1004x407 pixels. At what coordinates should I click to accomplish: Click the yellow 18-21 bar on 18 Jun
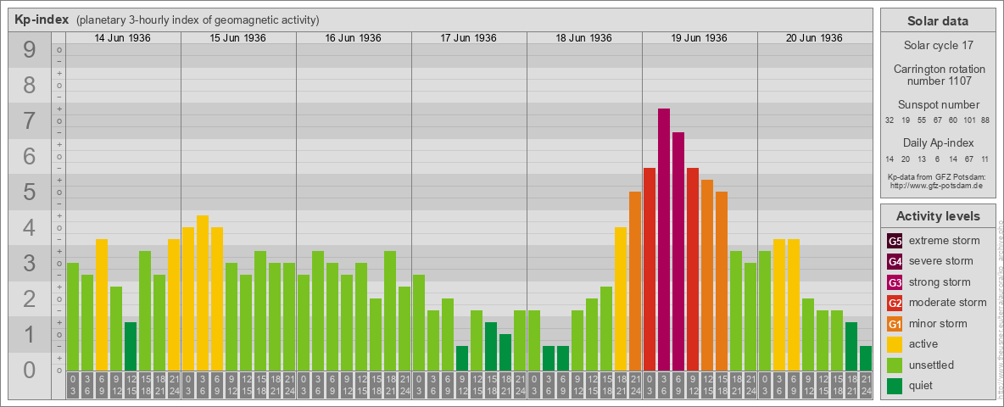tap(621, 299)
